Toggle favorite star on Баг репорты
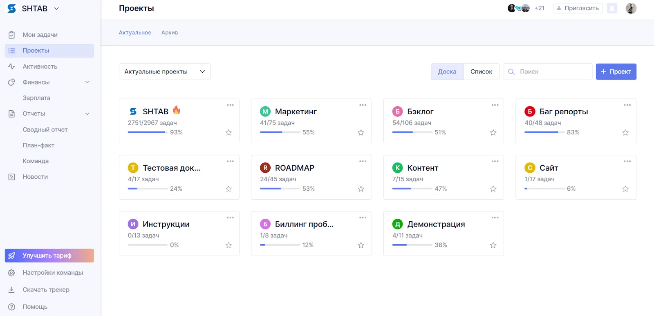The width and height of the screenshot is (654, 316). coord(625,133)
